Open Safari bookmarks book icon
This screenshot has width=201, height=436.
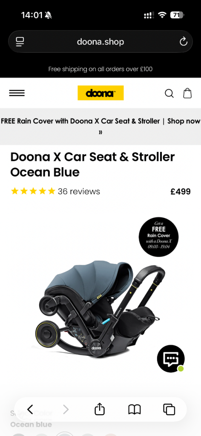coord(135,410)
